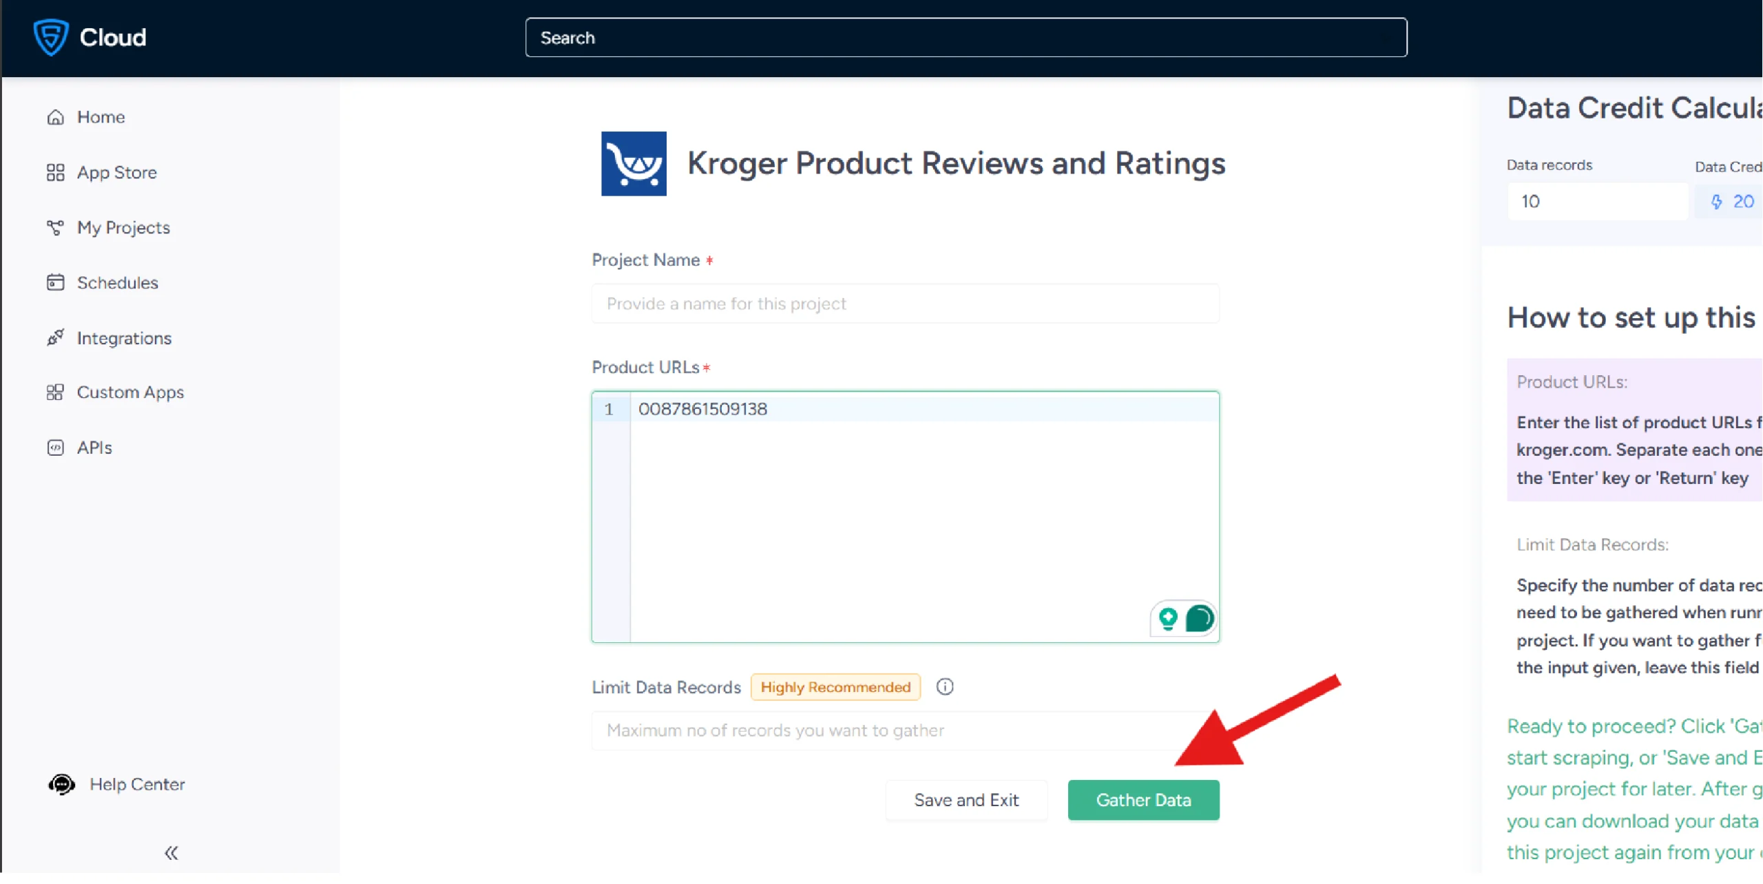Open the APIs page
This screenshot has width=1763, height=884.
[x=94, y=448]
